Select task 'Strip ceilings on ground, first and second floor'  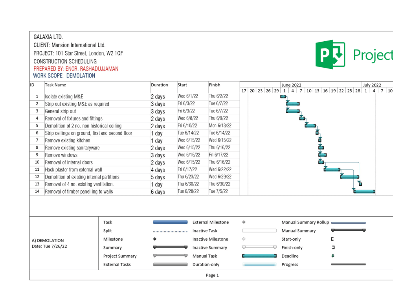click(88, 133)
